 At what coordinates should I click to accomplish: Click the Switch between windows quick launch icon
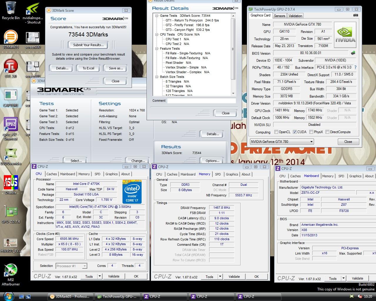[x=28, y=297]
